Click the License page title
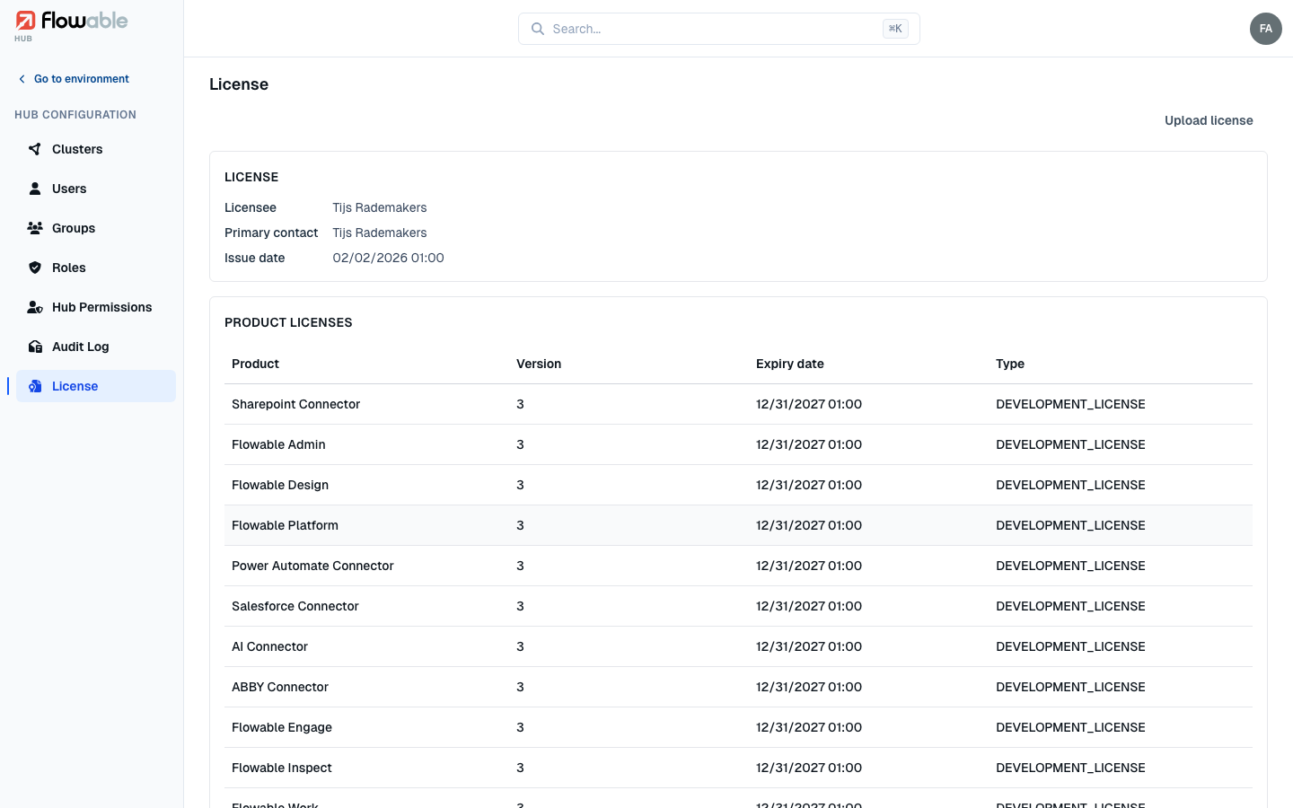This screenshot has width=1293, height=808. (x=239, y=84)
